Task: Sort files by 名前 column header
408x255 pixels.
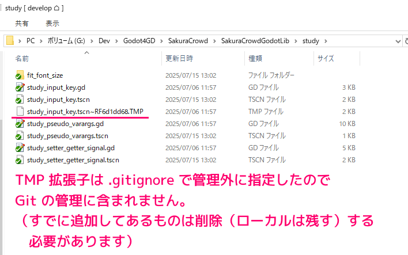Action: tap(22, 59)
